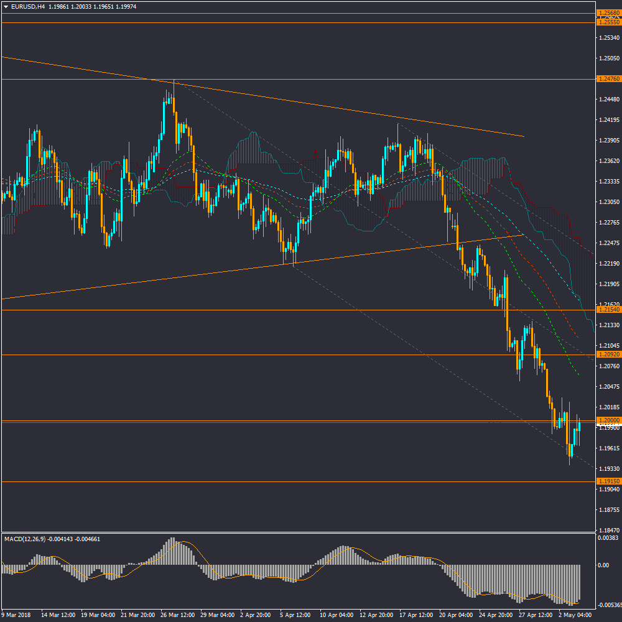Click the MACD -0.005365 scale label
The width and height of the screenshot is (622, 622).
(x=608, y=605)
